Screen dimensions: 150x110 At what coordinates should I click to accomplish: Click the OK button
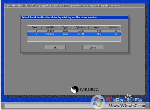click(x=55, y=48)
